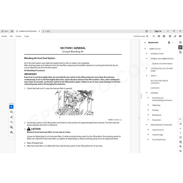This screenshot has height=183, width=183.
Task: Expand the SAFETY bookmark
Action: click(147, 76)
